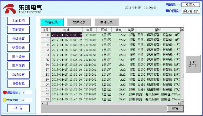Go to 记录查询
The width and height of the screenshot is (203, 116).
point(18,48)
